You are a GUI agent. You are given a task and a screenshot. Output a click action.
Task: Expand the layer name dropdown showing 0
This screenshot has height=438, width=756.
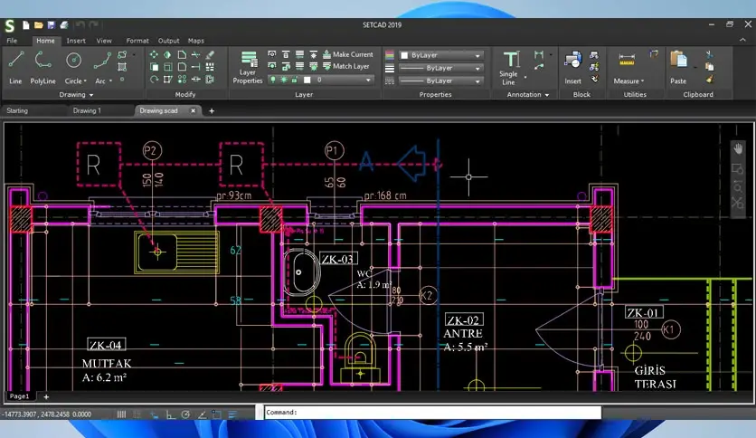(x=368, y=80)
